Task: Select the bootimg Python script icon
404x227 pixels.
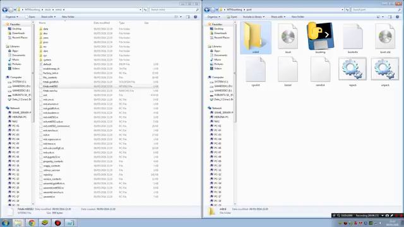Action: pos(320,38)
